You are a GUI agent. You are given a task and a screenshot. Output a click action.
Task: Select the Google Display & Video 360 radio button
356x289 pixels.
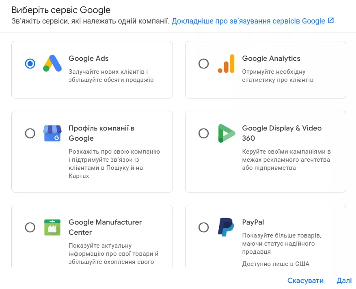coord(204,133)
